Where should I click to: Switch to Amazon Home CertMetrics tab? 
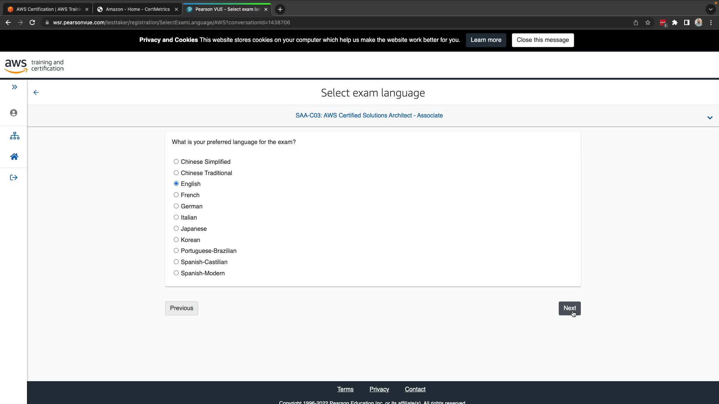[x=137, y=9]
